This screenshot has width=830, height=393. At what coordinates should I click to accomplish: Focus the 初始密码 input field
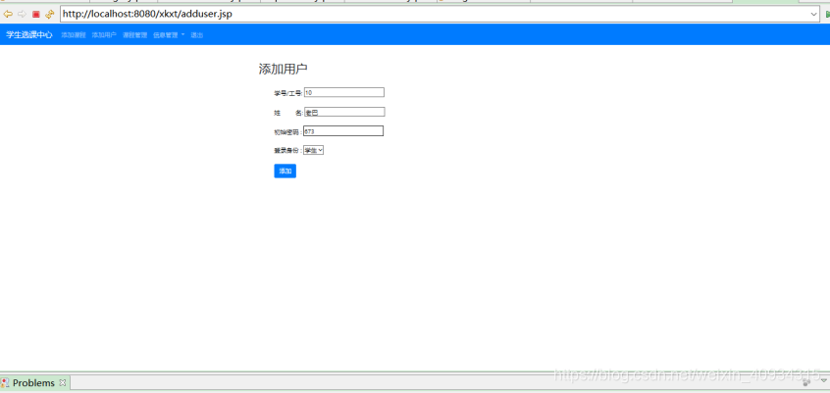[x=343, y=130]
